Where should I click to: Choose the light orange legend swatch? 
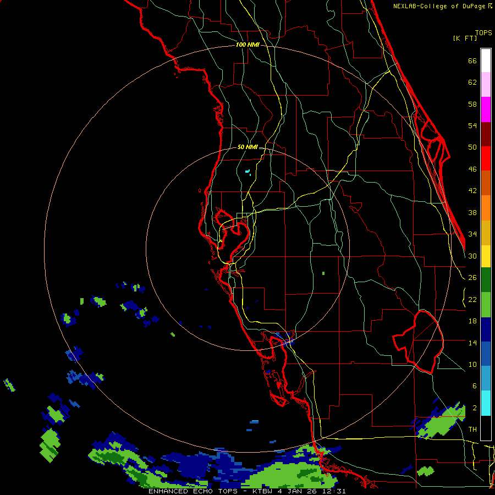486,208
